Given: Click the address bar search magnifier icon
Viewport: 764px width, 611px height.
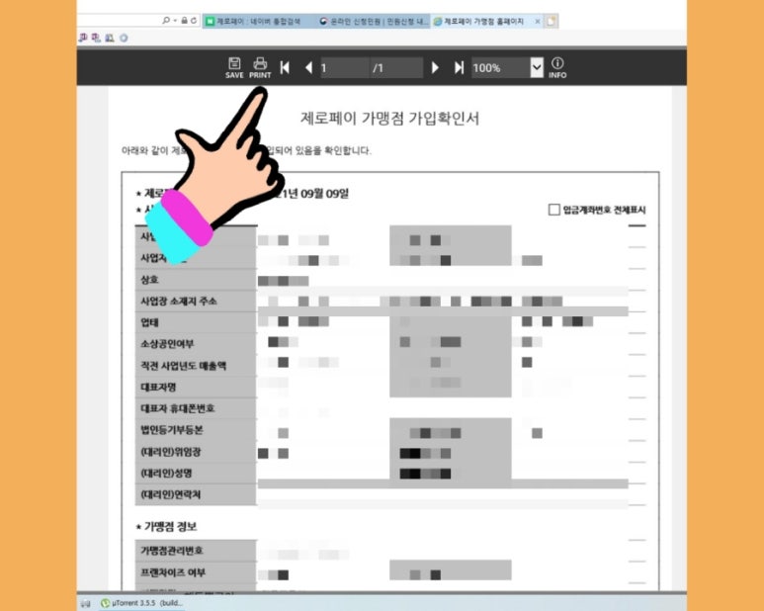Looking at the screenshot, I should tap(166, 21).
